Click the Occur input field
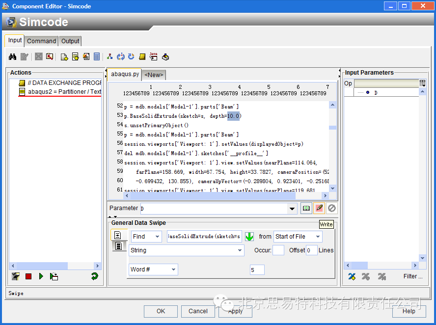Screen dimensions: 436x325 278,250
